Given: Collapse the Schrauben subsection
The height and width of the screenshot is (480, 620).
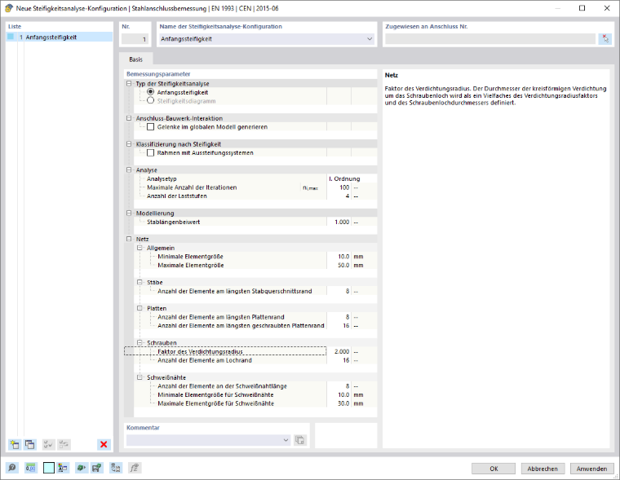Looking at the screenshot, I should [x=139, y=342].
